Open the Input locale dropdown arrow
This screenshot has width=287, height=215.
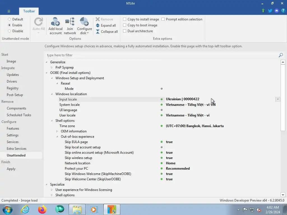tap(278, 99)
